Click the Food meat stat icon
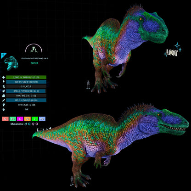 [x=4, y=91]
